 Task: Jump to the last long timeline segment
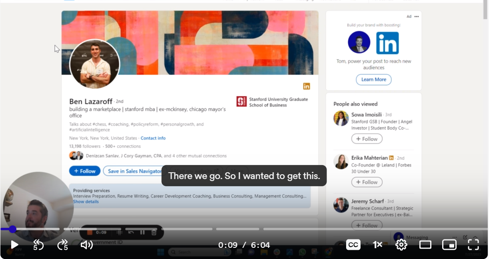(x=375, y=229)
